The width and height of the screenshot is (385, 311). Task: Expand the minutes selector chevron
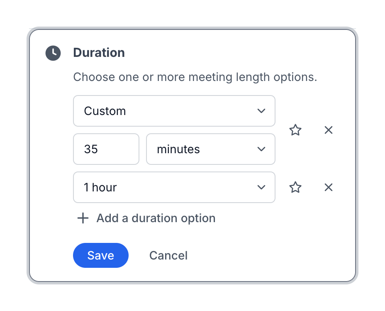[x=261, y=149]
